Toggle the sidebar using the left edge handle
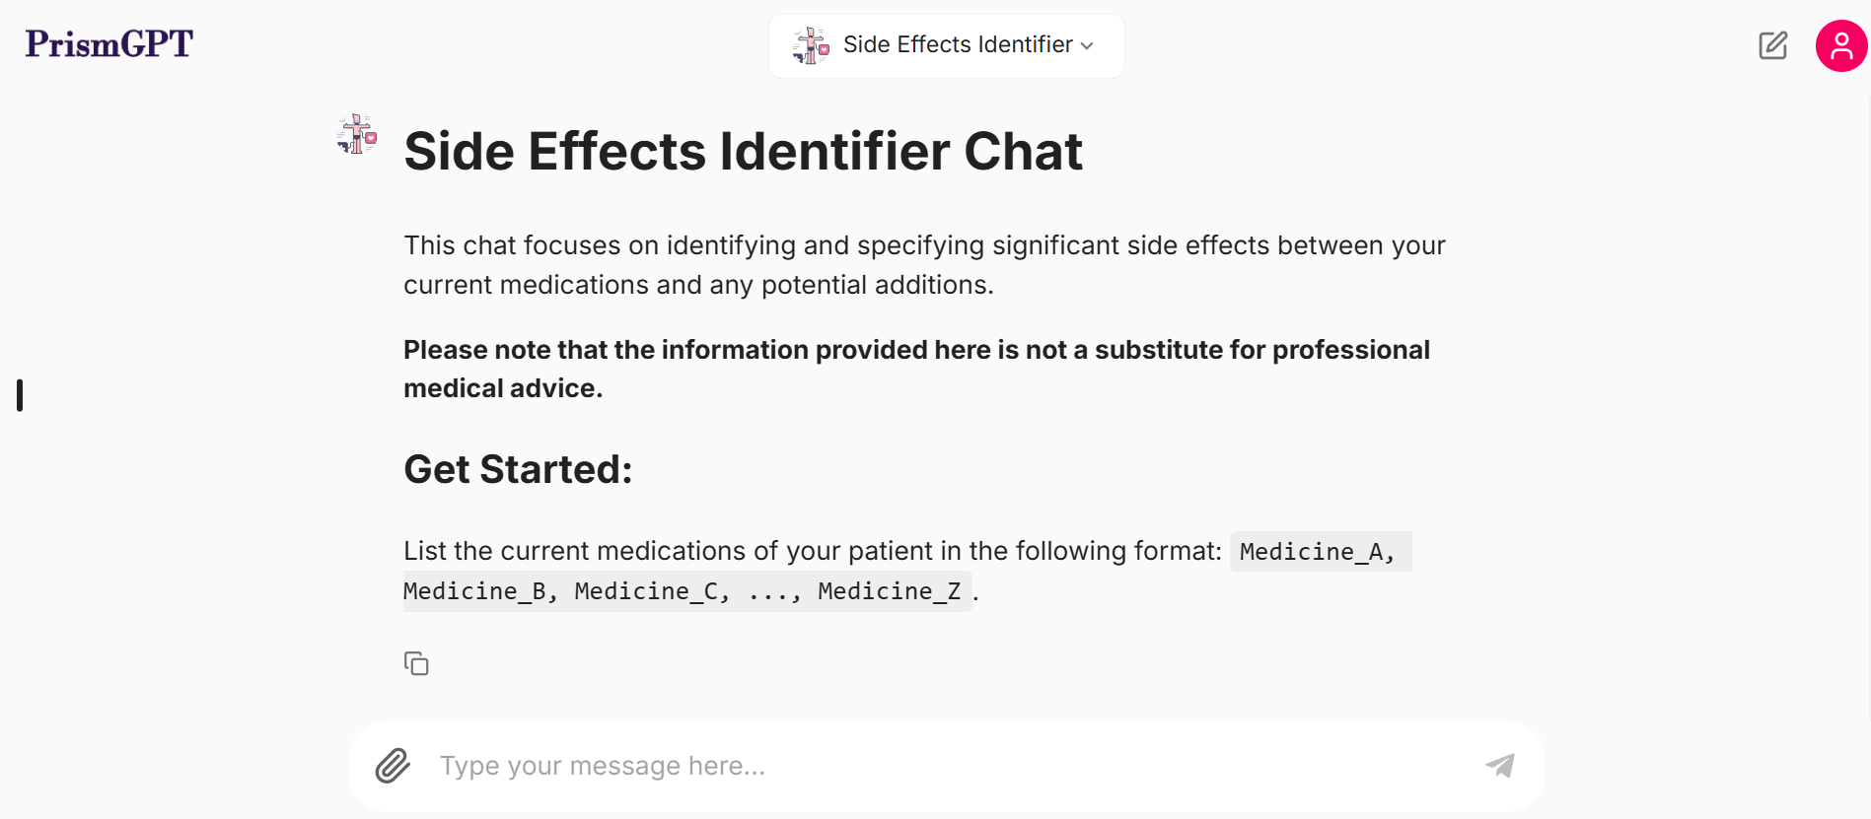Image resolution: width=1871 pixels, height=819 pixels. [x=20, y=395]
